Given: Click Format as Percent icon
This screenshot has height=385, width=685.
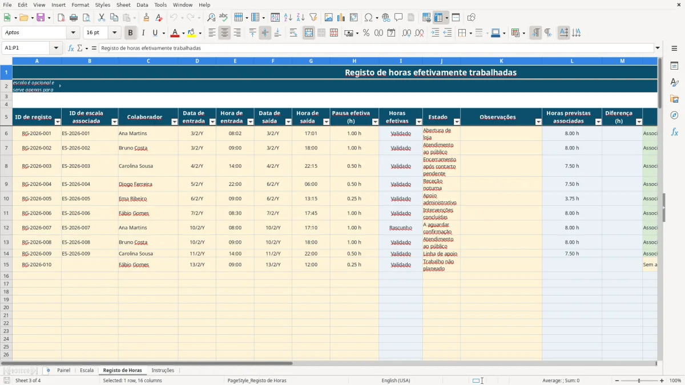Looking at the screenshot, I should (366, 33).
